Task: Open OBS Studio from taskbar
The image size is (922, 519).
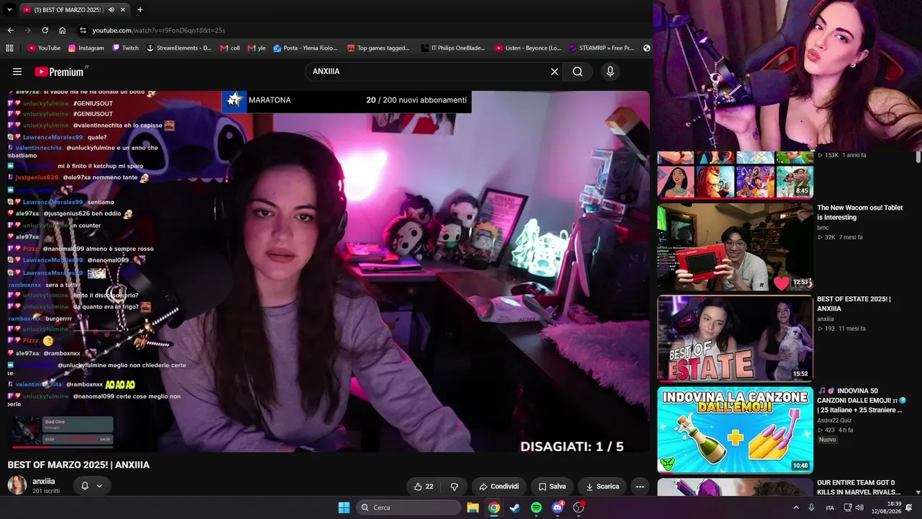Action: [578, 507]
